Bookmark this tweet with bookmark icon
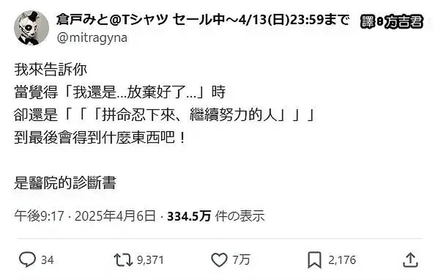 314,260
